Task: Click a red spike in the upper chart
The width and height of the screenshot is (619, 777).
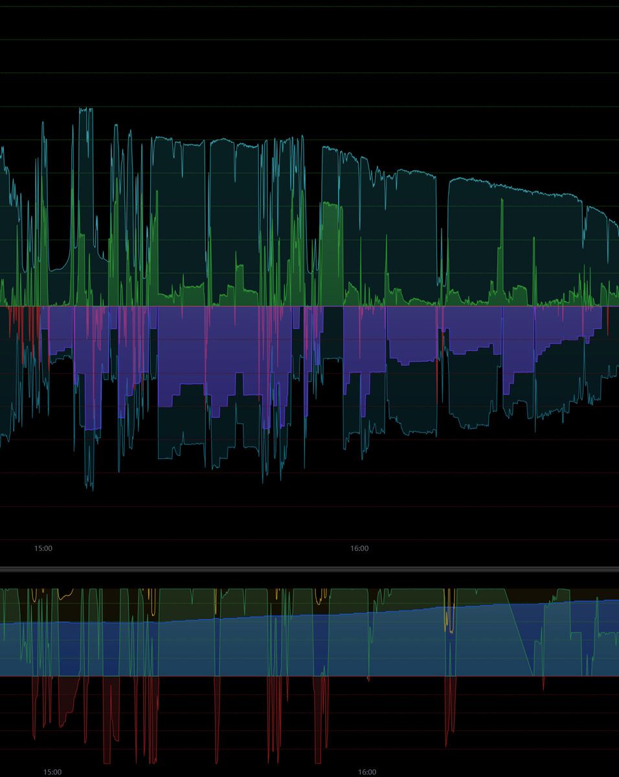Action: coord(26,324)
